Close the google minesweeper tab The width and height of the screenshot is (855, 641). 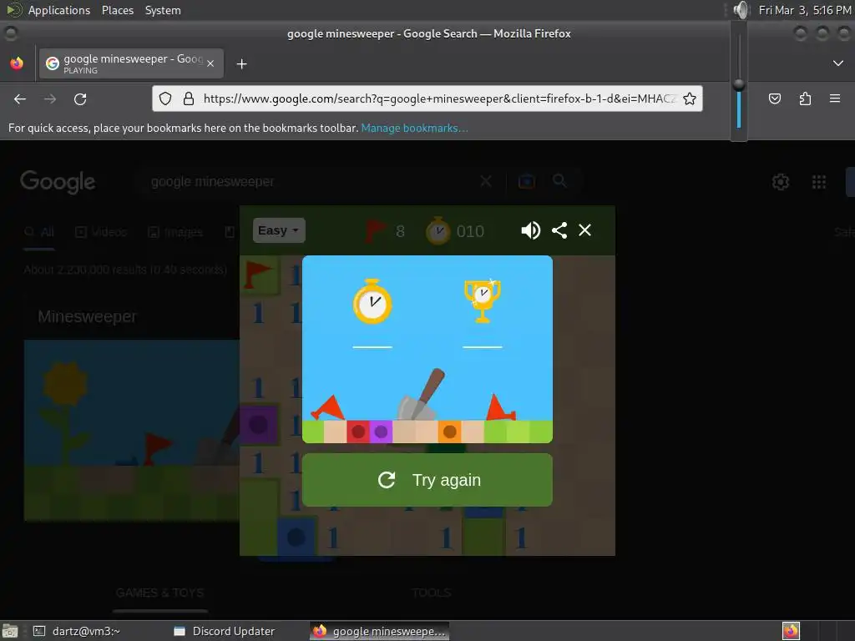tap(210, 63)
